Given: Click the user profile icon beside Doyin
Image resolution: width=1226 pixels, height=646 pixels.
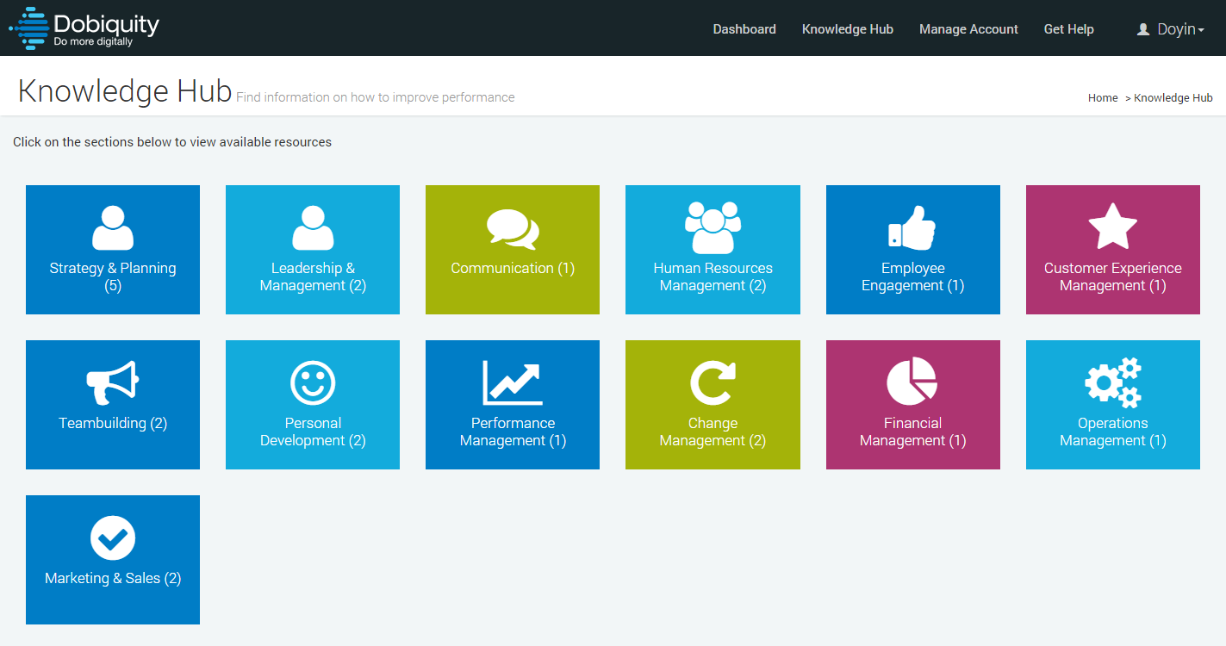Looking at the screenshot, I should point(1143,29).
